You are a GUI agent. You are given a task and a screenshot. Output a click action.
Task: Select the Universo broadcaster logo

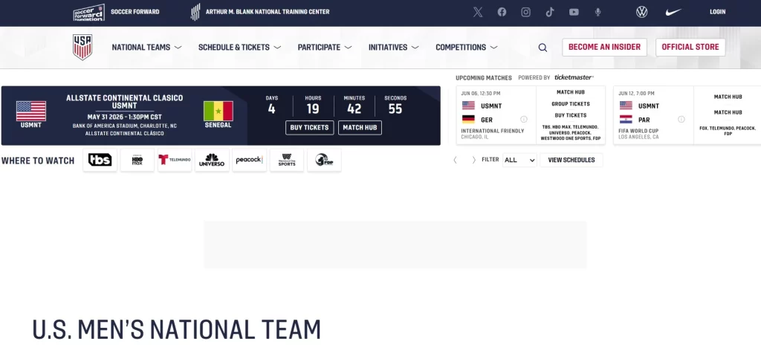tap(212, 160)
